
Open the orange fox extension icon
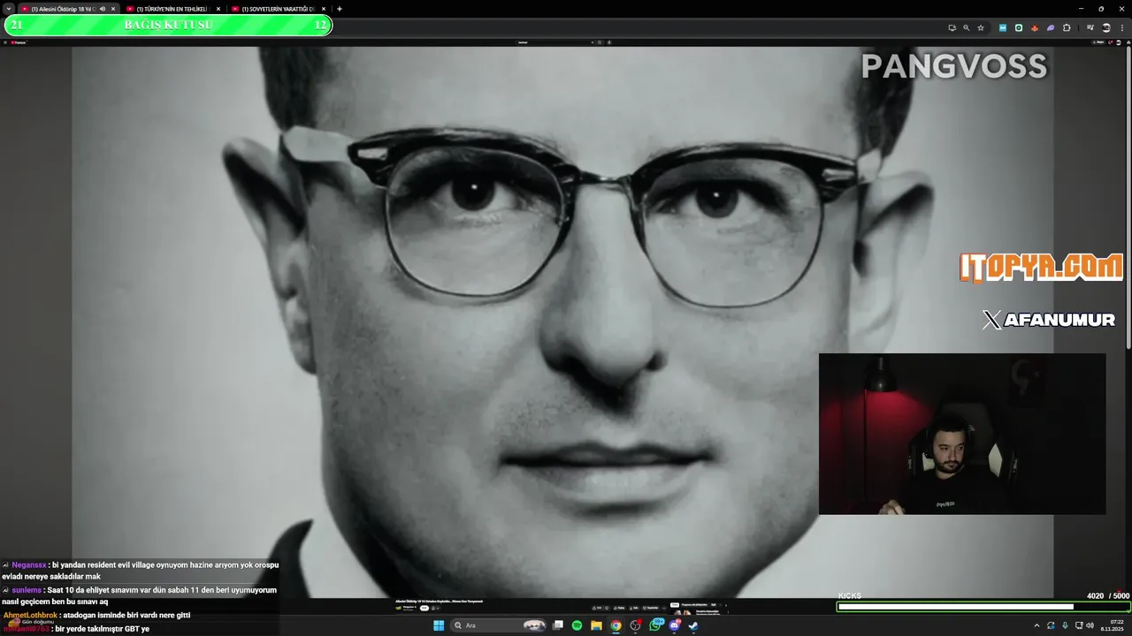tap(1035, 28)
